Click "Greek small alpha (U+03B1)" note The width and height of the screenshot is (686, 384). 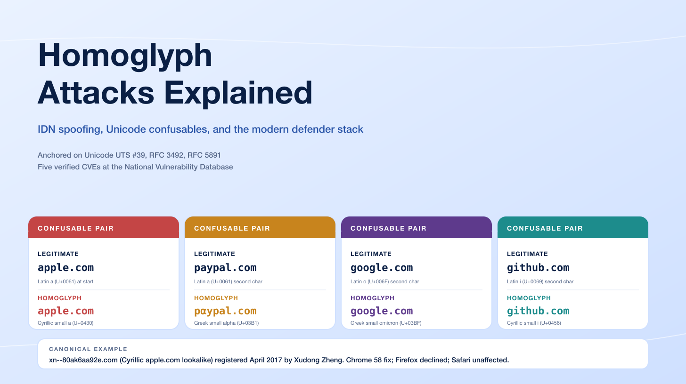tap(226, 323)
